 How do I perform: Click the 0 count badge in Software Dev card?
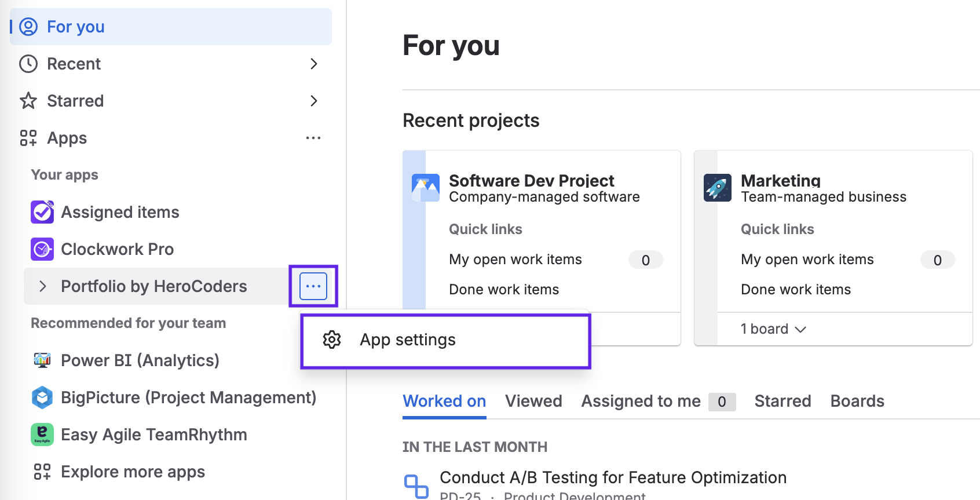point(646,260)
